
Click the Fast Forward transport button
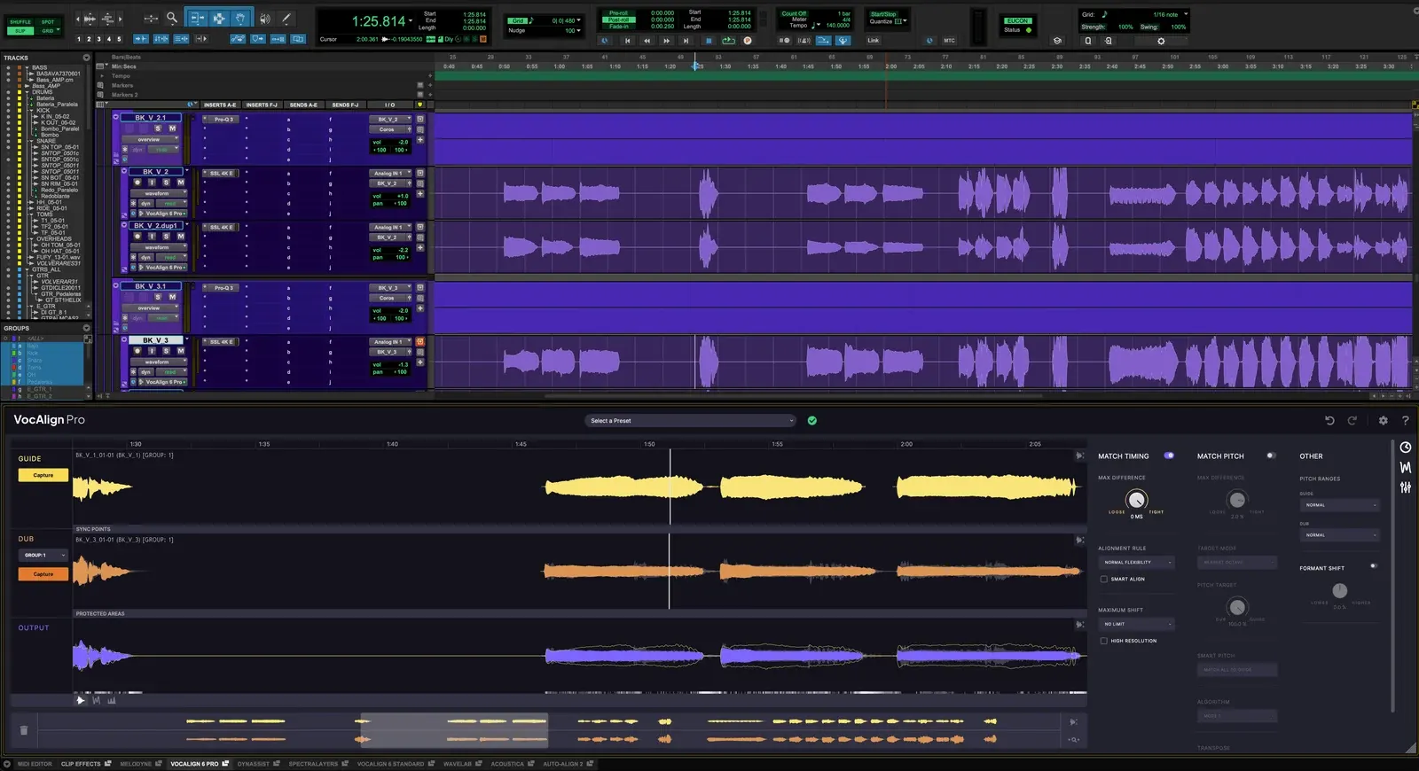click(x=666, y=40)
